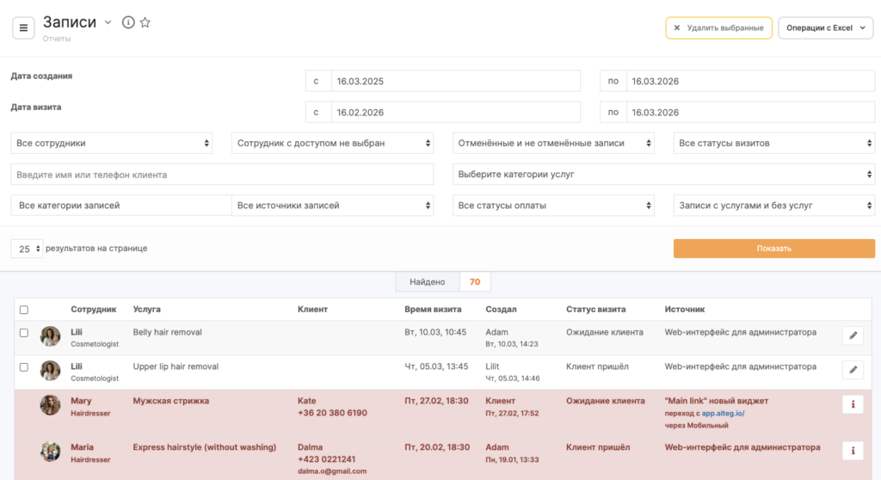Show info for Express hairstyle record
The image size is (881, 480).
click(x=853, y=451)
